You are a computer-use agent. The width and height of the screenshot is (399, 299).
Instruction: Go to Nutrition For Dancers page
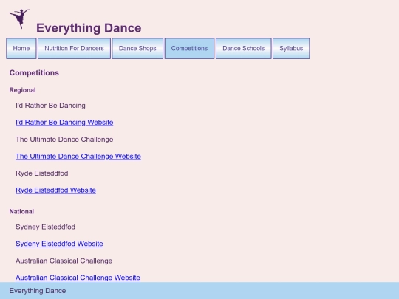(74, 48)
